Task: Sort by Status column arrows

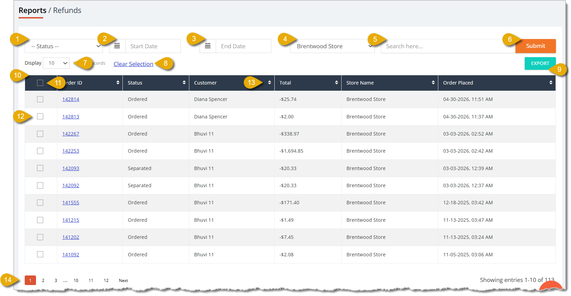Action: pyautogui.click(x=184, y=82)
